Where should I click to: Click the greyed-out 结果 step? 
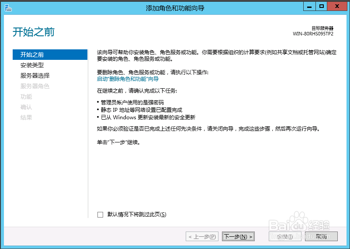pyautogui.click(x=26, y=118)
